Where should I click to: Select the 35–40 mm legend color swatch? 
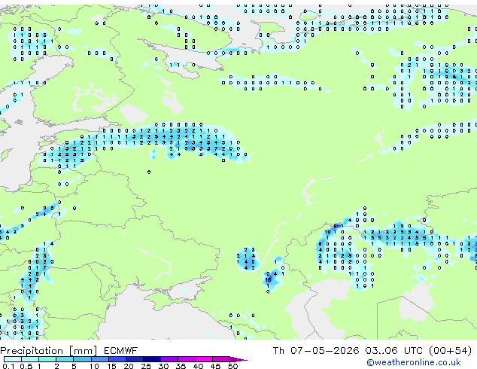(187, 359)
